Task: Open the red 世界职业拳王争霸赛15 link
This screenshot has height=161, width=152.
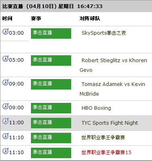Action: [107, 153]
